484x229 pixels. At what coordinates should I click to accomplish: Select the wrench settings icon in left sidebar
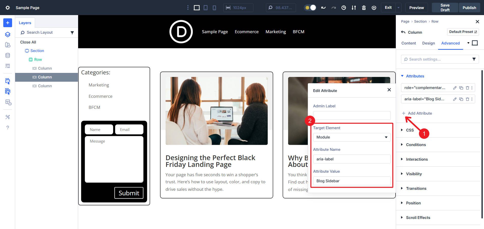click(8, 117)
